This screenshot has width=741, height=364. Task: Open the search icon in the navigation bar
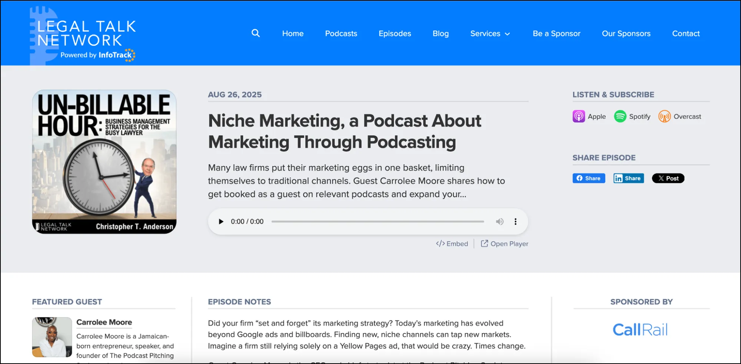click(256, 33)
